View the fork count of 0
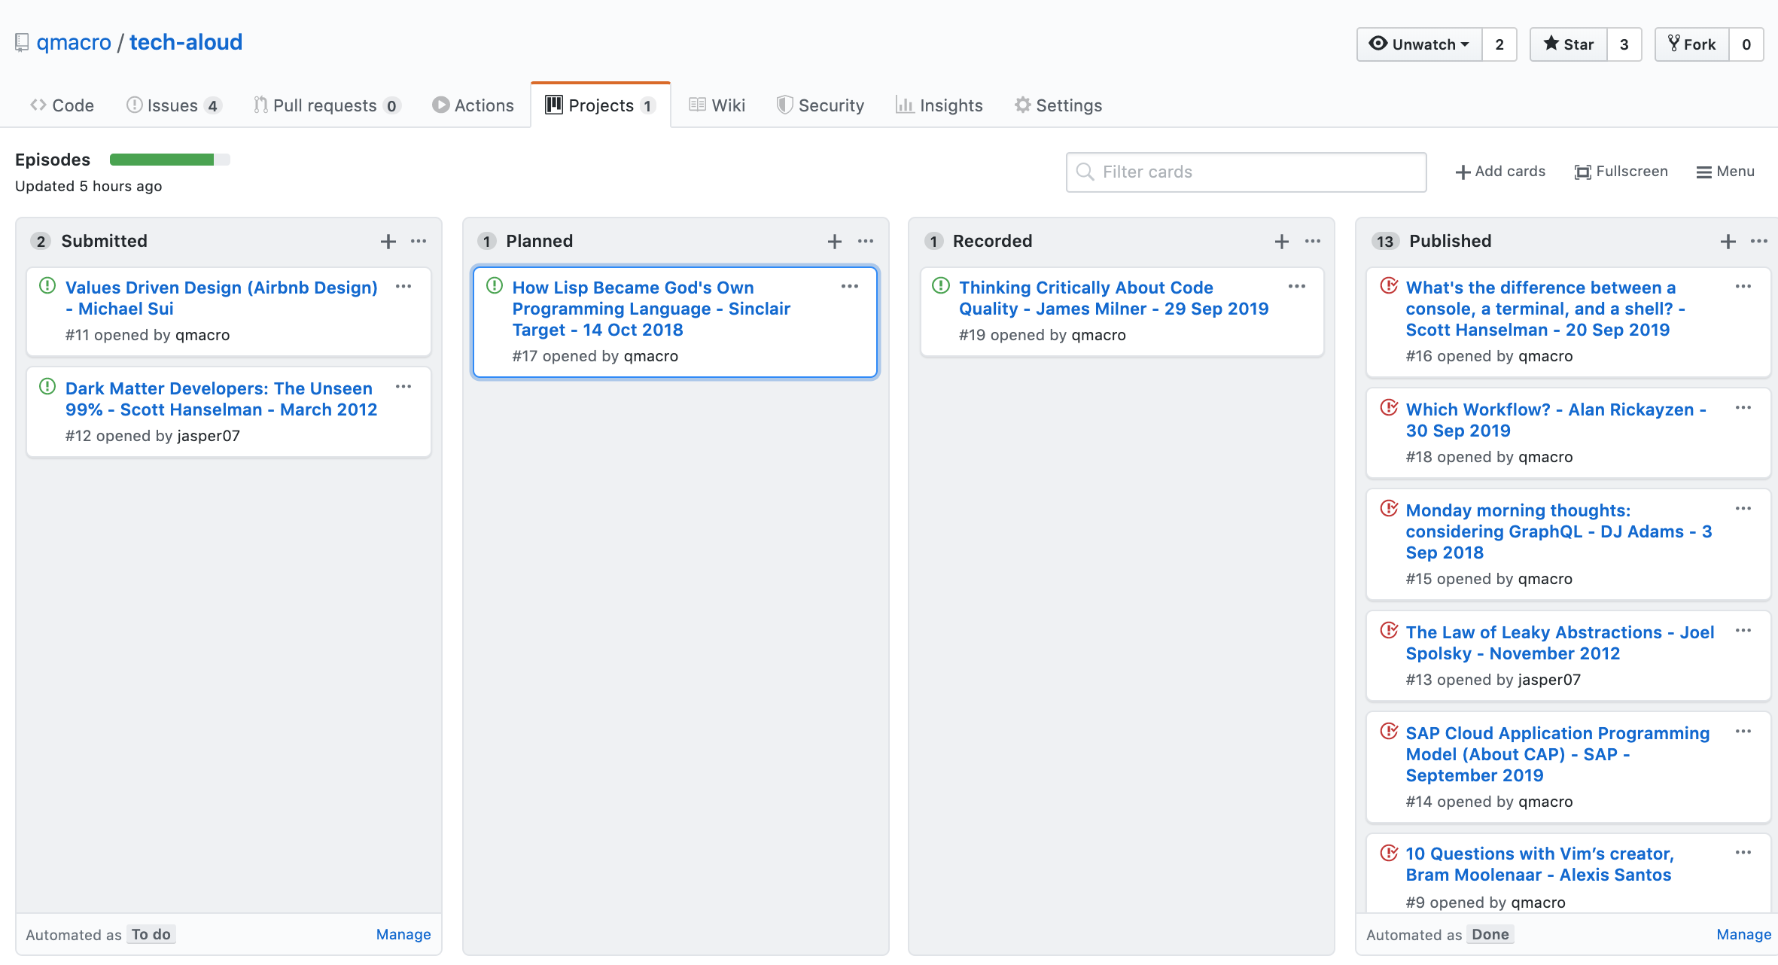 (x=1746, y=44)
